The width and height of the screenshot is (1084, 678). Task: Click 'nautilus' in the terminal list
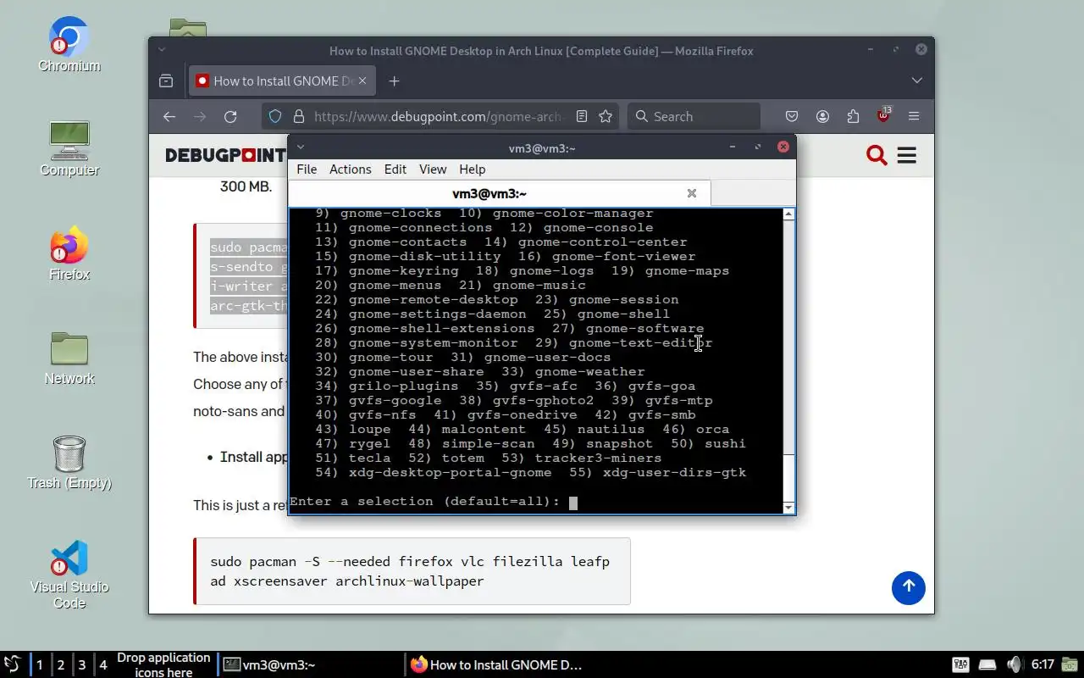(x=611, y=429)
